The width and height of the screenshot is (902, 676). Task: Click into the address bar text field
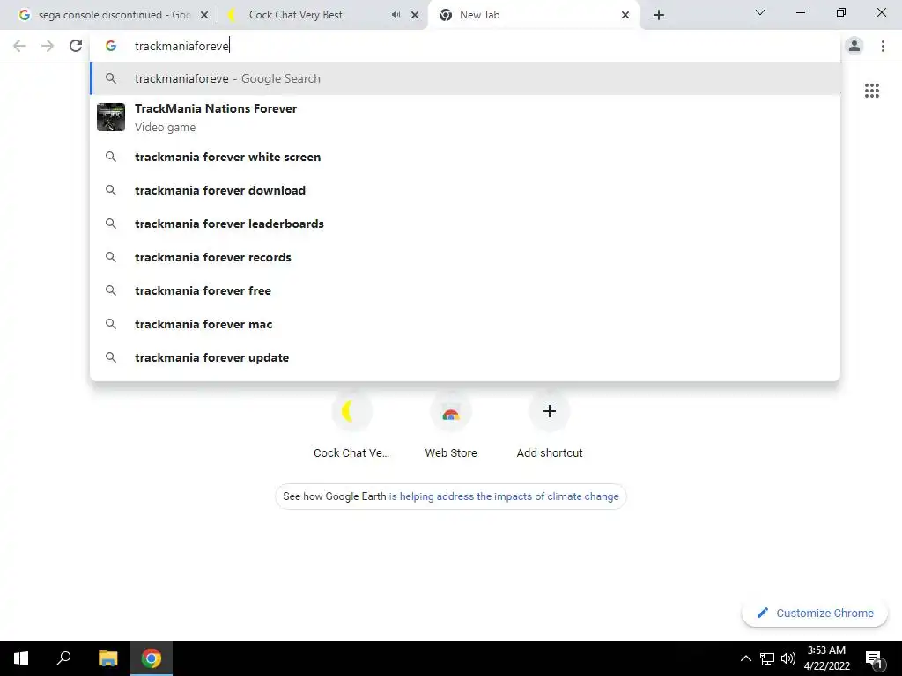click(x=465, y=46)
